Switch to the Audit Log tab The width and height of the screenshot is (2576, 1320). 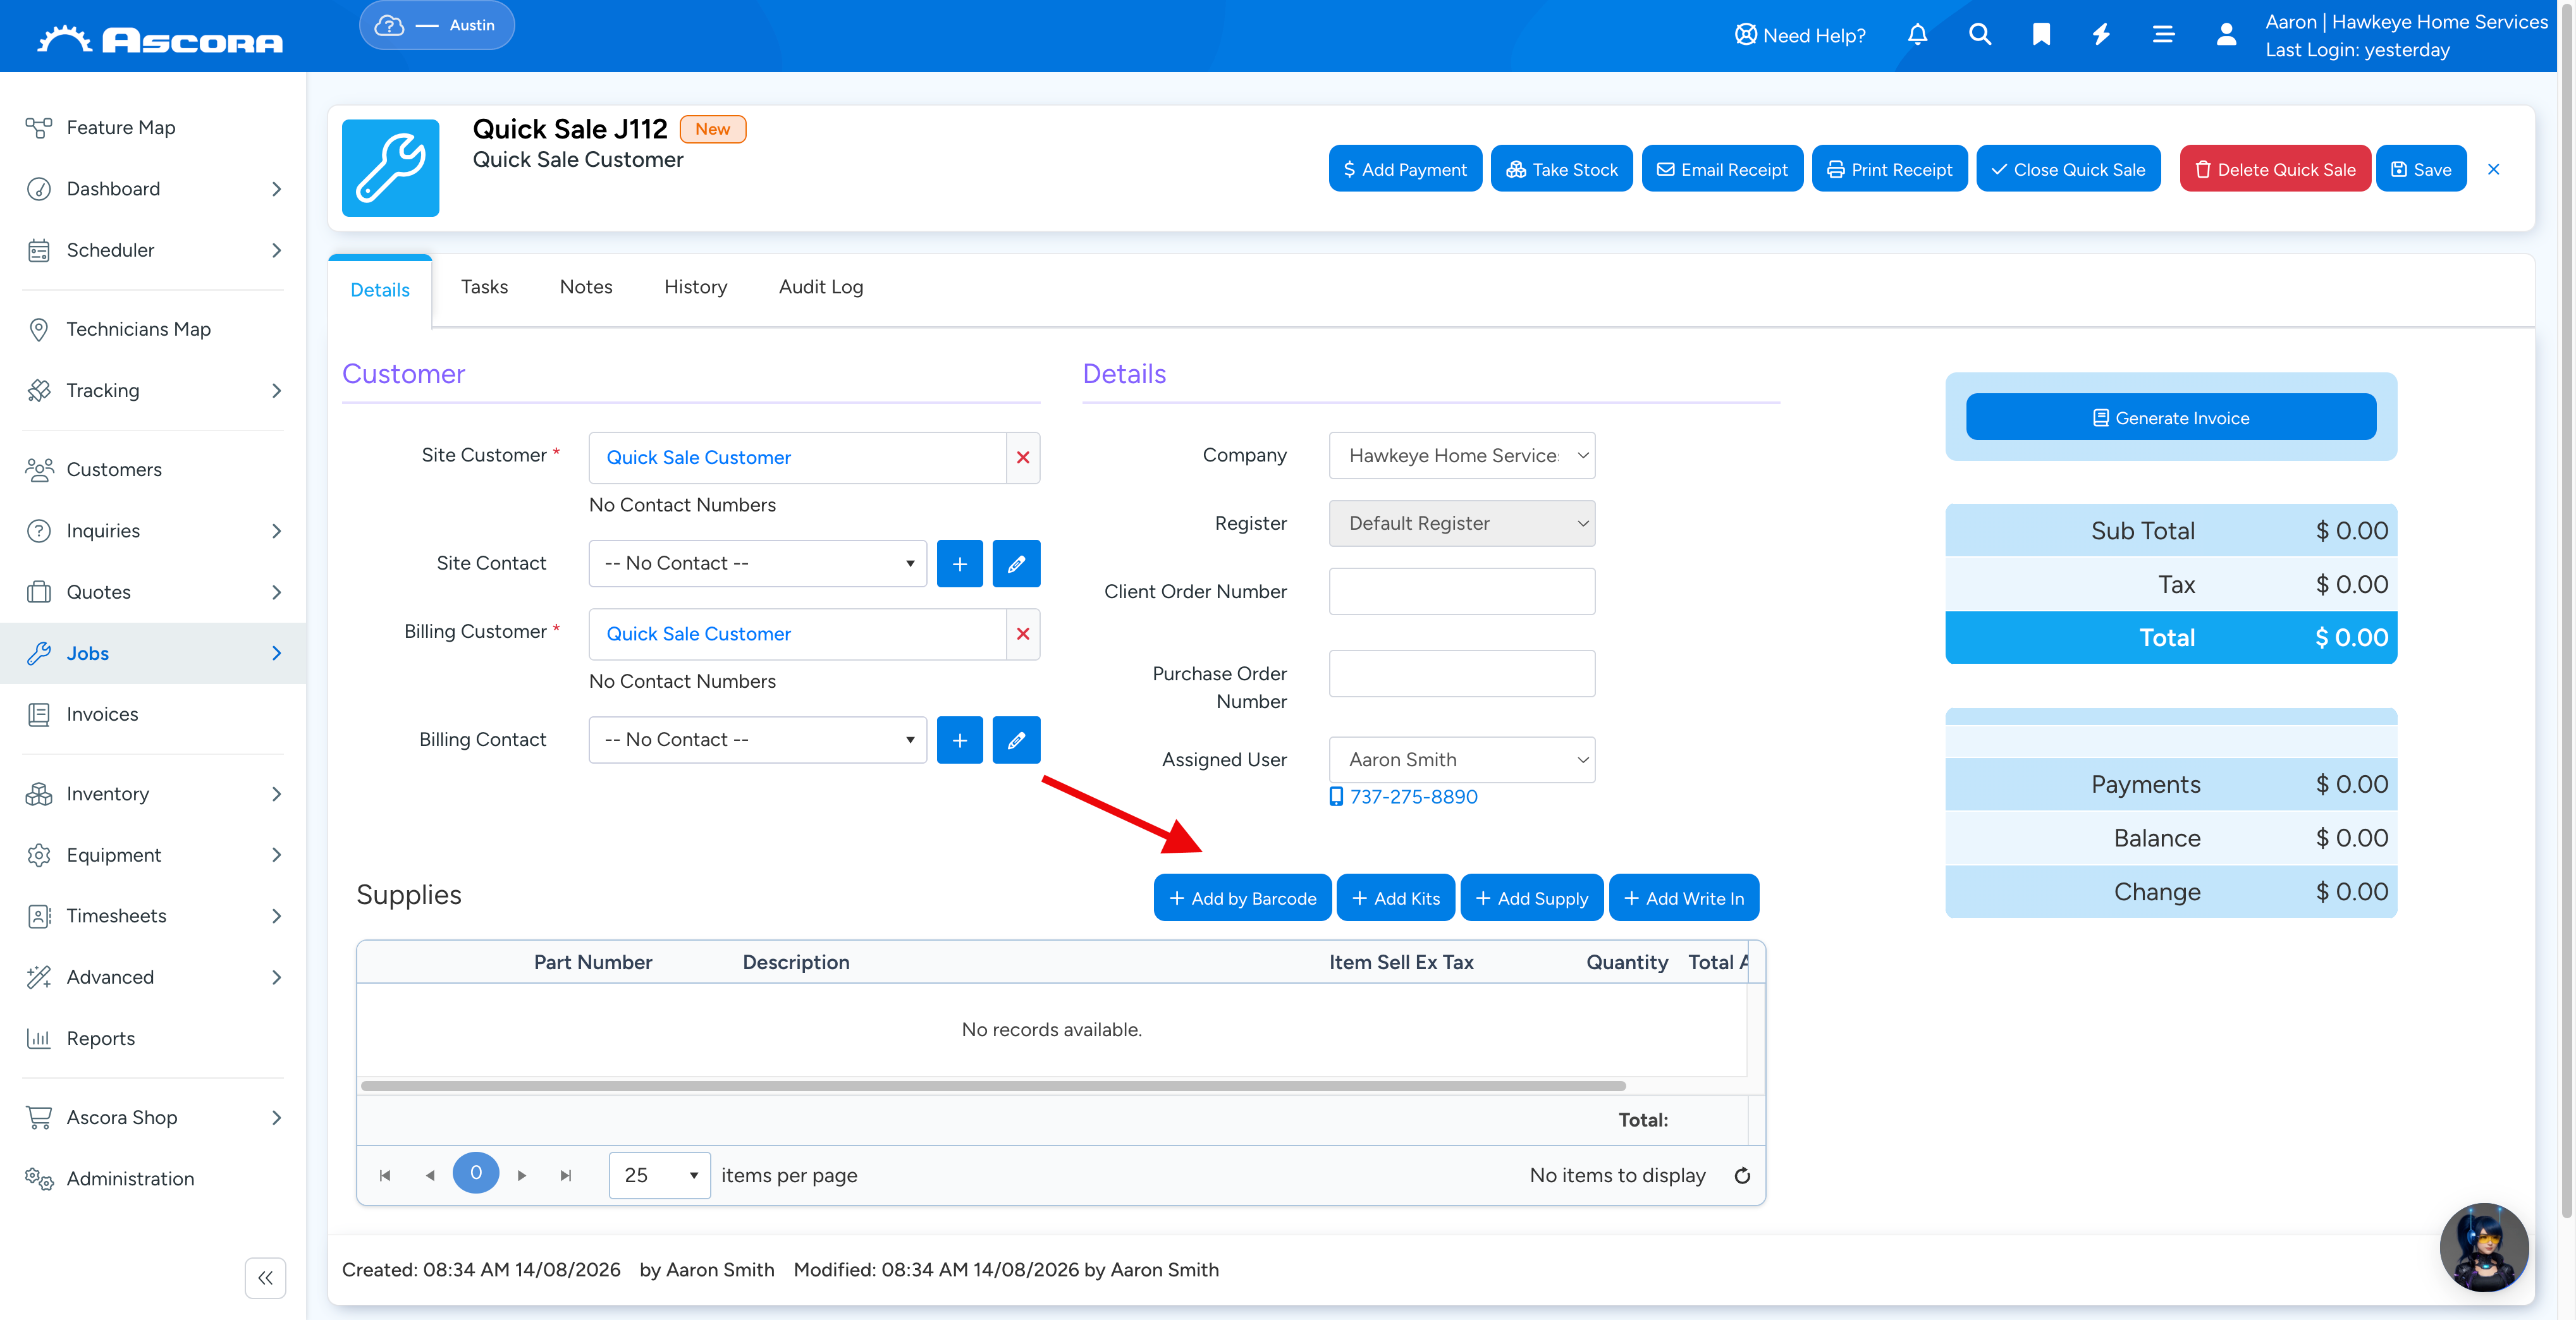[x=820, y=287]
